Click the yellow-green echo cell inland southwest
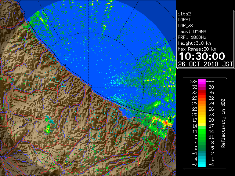The width and height of the screenshot is (235, 176). click(x=48, y=129)
